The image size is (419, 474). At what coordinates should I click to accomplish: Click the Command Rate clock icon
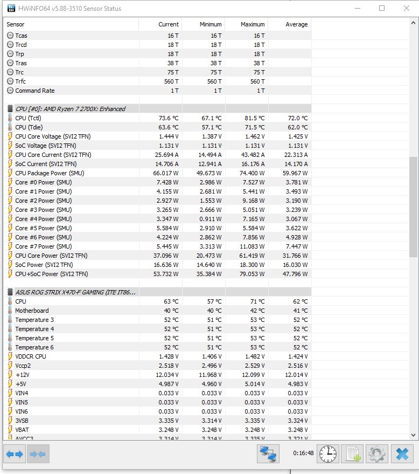(10, 91)
